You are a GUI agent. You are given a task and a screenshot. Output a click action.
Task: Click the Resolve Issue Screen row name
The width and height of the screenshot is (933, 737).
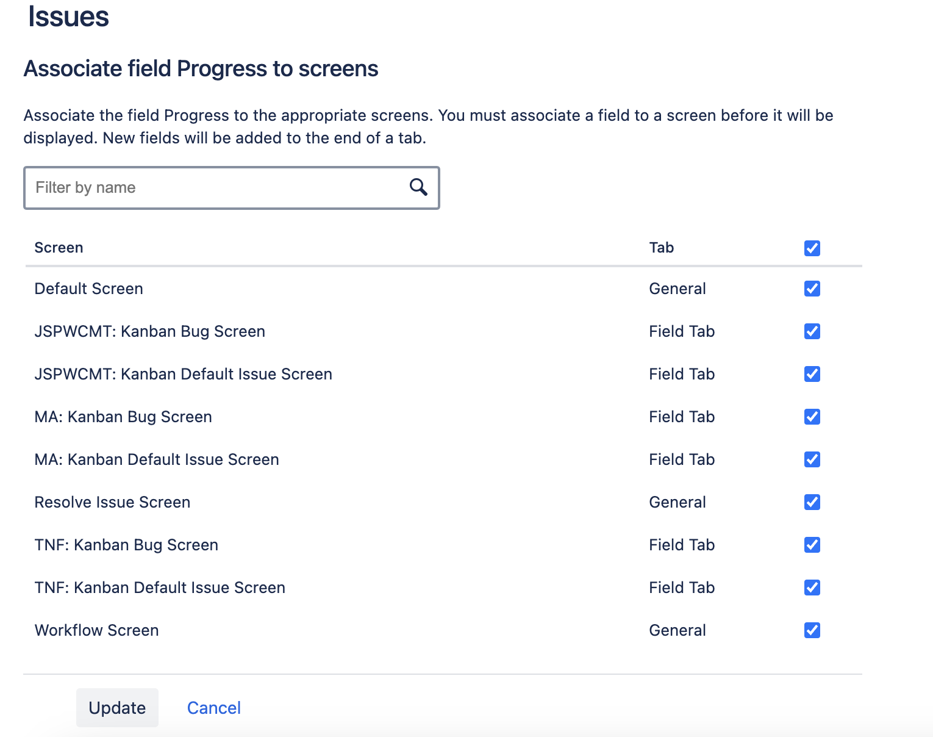tap(112, 502)
